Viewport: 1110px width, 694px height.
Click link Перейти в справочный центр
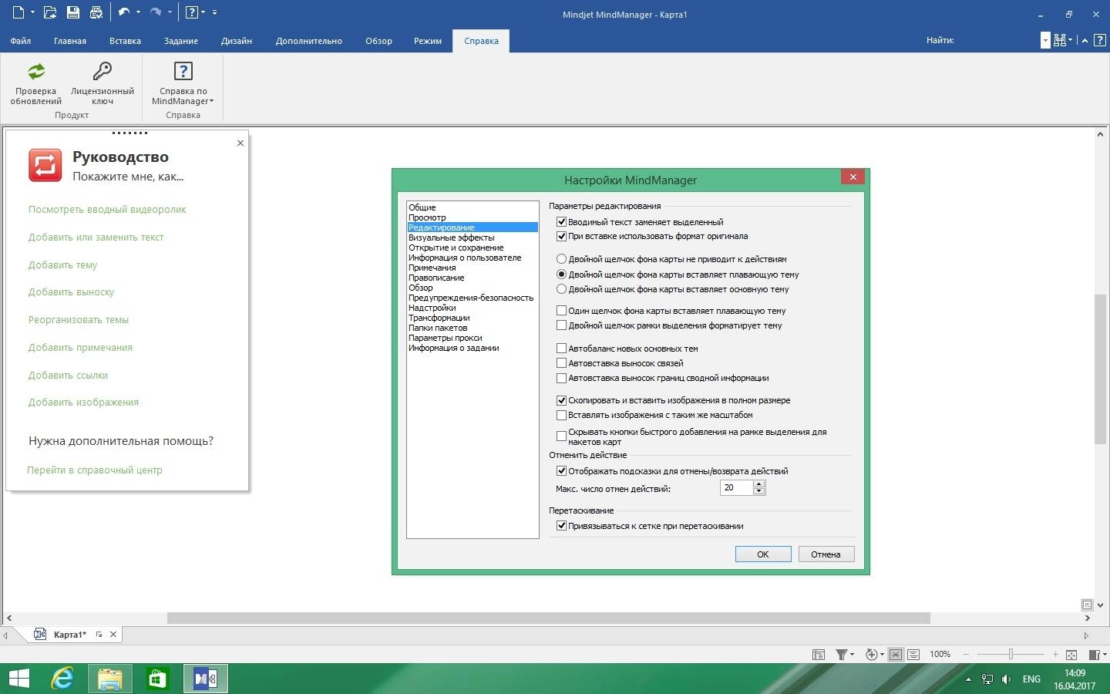click(x=95, y=470)
